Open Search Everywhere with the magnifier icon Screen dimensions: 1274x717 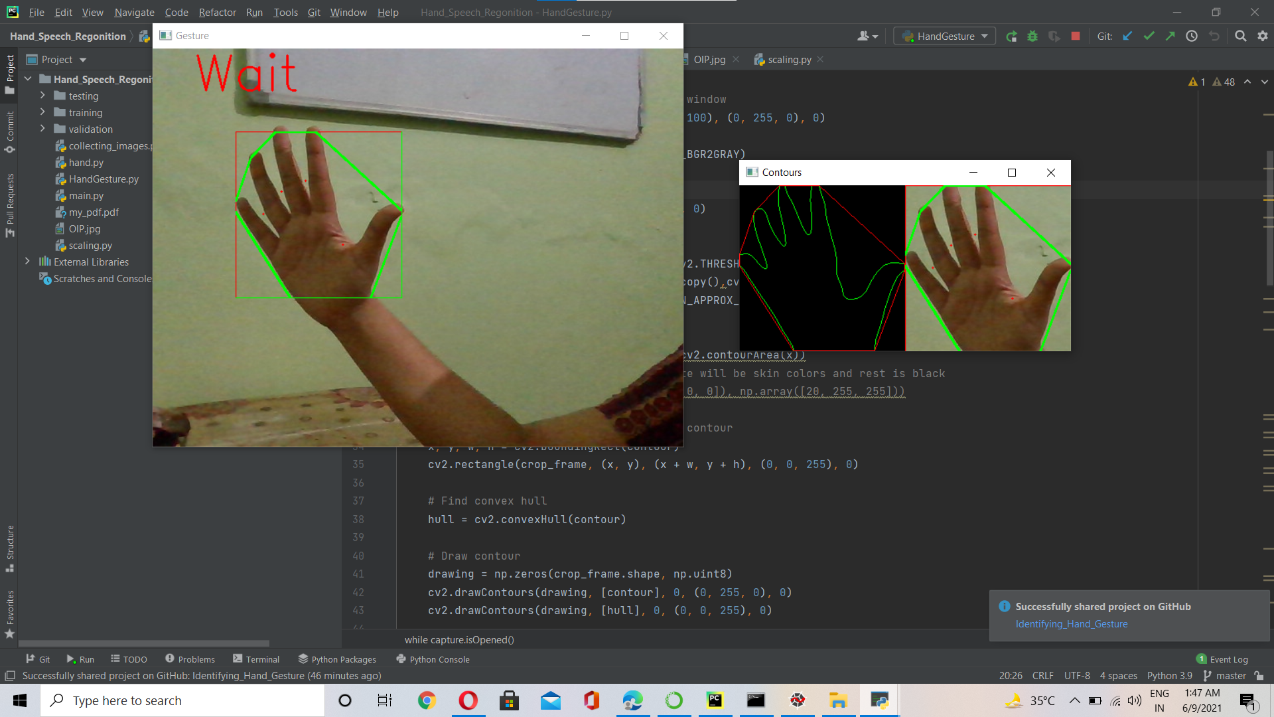coord(1240,36)
